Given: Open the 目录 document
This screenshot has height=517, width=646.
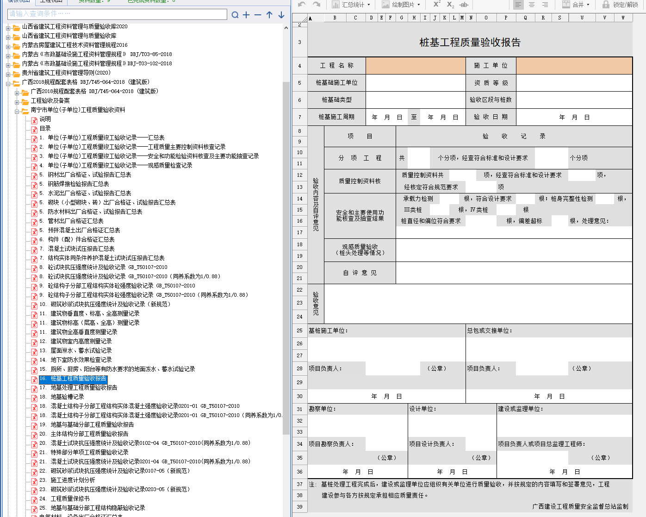Looking at the screenshot, I should click(x=45, y=128).
